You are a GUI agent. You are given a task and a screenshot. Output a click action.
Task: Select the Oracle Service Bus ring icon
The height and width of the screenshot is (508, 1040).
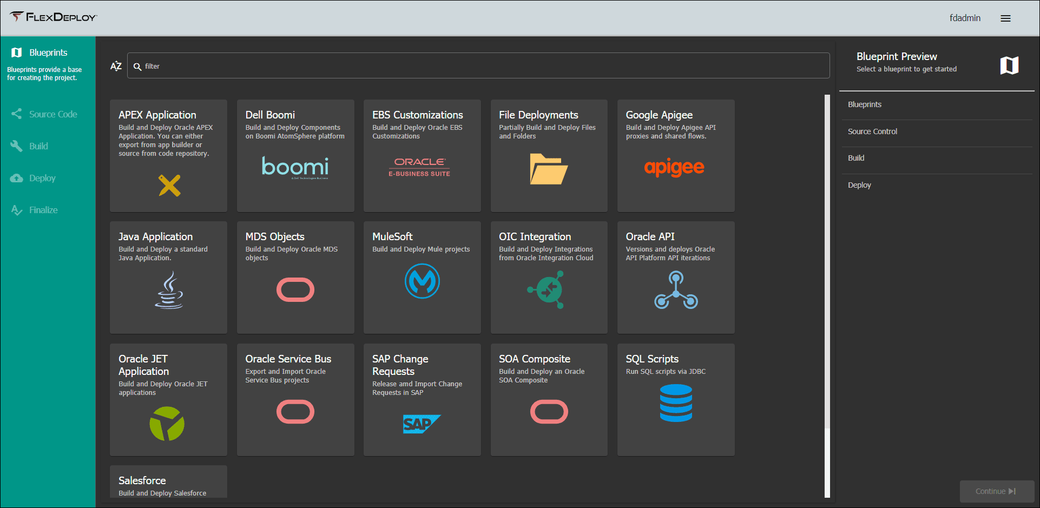point(295,412)
